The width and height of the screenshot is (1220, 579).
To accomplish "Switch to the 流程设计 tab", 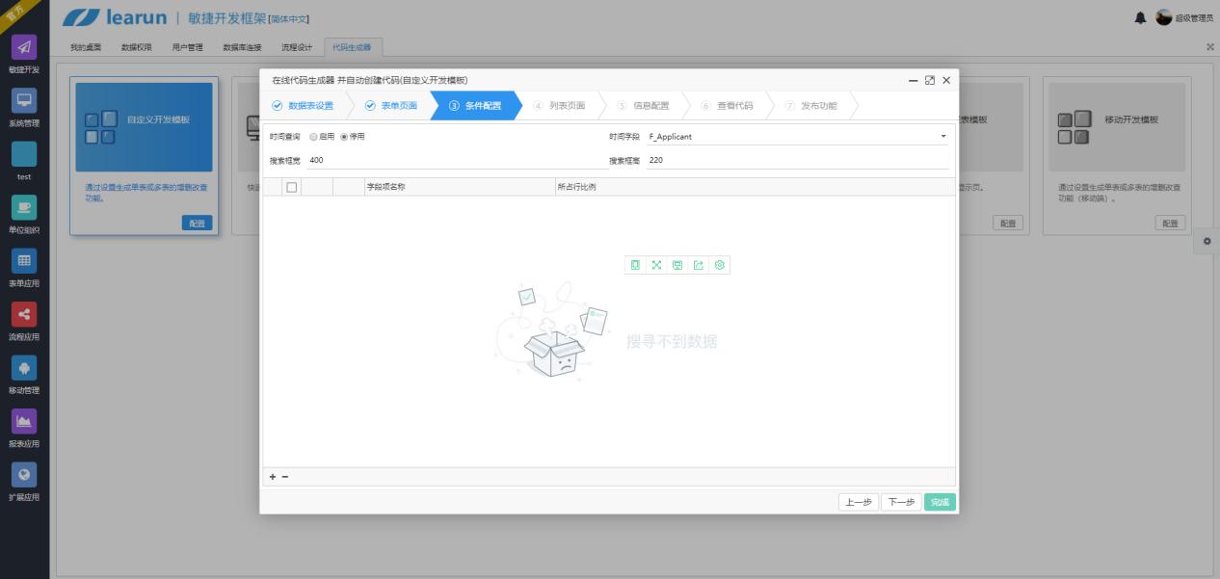I will click(x=297, y=46).
